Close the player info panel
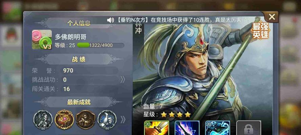This screenshot has height=135, width=301. click(x=272, y=17)
